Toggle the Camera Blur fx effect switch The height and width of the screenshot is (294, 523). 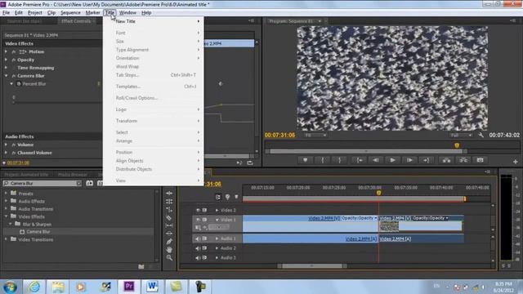[x=14, y=76]
